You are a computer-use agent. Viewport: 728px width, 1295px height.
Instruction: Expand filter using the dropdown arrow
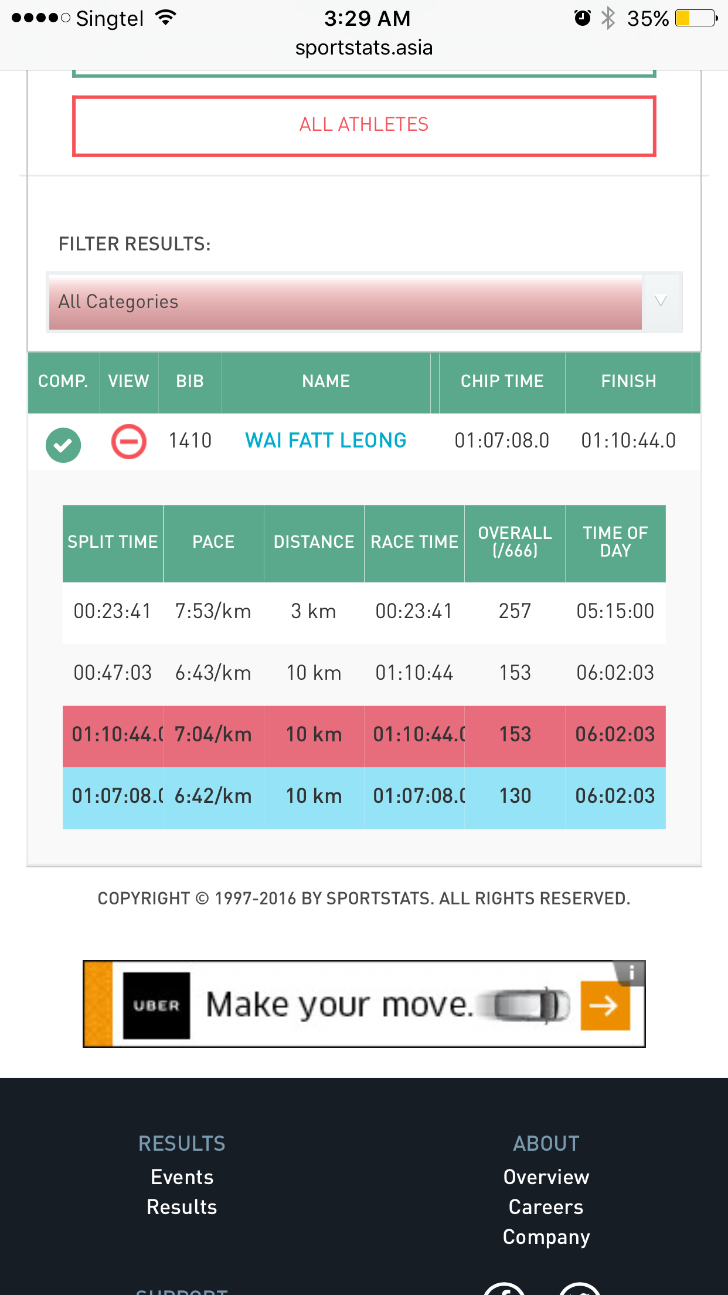(661, 301)
